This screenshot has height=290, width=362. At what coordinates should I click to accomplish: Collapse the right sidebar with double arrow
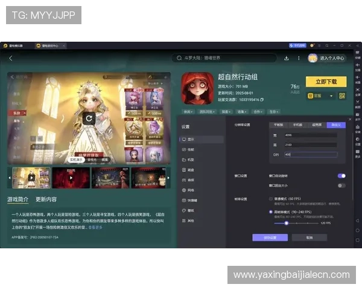click(357, 45)
